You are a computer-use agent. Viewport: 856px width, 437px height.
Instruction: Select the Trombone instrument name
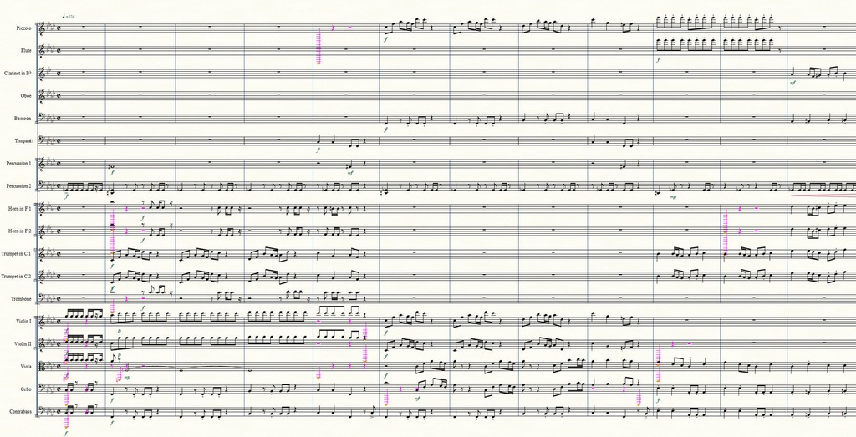[21, 299]
